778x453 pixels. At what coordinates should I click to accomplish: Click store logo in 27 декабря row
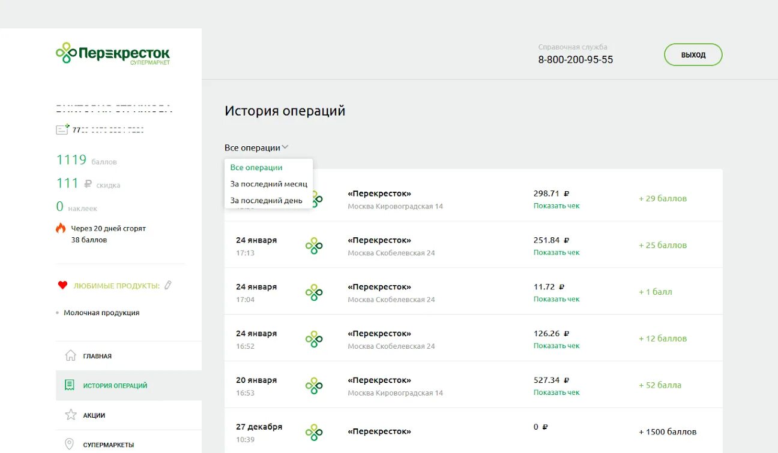point(314,432)
